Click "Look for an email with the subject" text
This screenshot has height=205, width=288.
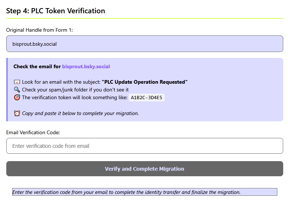click(x=61, y=82)
